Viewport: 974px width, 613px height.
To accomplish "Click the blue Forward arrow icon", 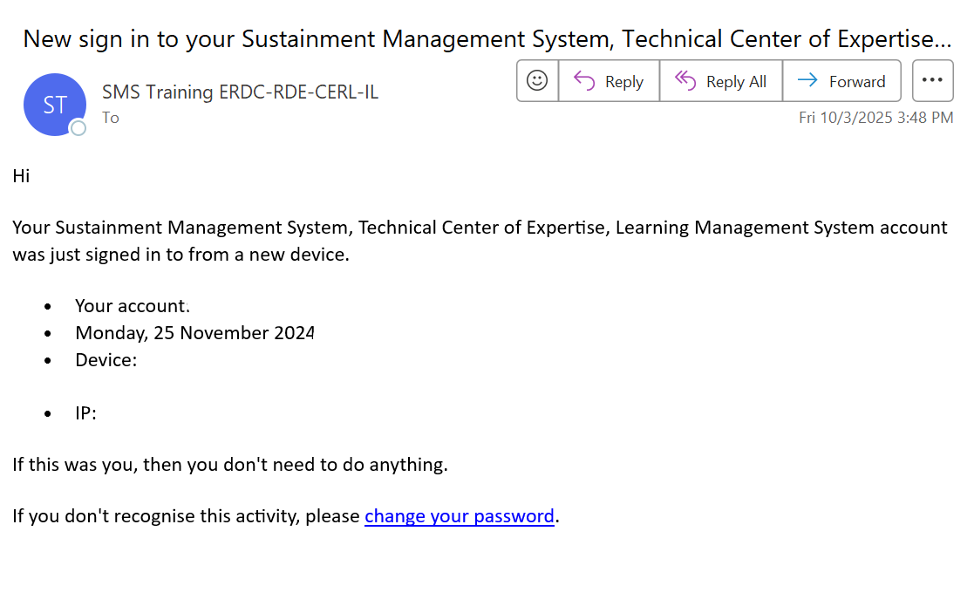I will 808,80.
